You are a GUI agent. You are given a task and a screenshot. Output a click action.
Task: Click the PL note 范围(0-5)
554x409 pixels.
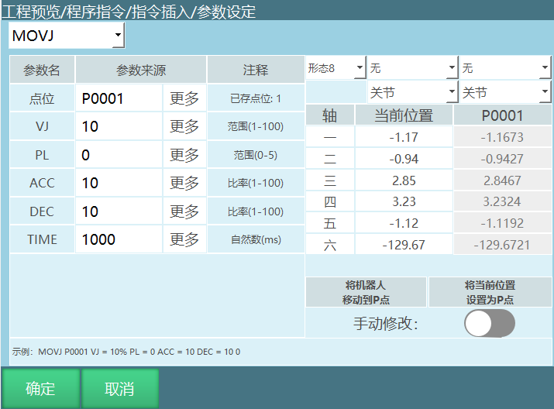point(256,155)
